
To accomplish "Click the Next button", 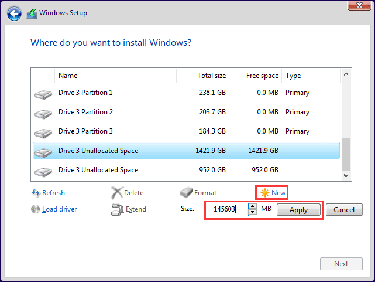I will (x=341, y=264).
